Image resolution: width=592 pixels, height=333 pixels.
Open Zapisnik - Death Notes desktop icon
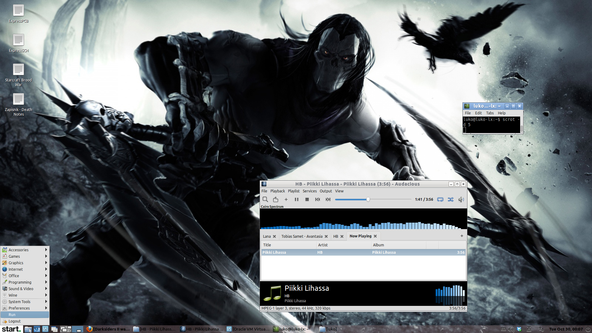coord(18,105)
